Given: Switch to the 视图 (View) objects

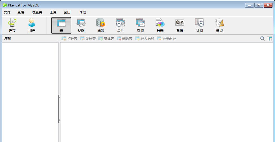Looking at the screenshot, I should coord(81,25).
